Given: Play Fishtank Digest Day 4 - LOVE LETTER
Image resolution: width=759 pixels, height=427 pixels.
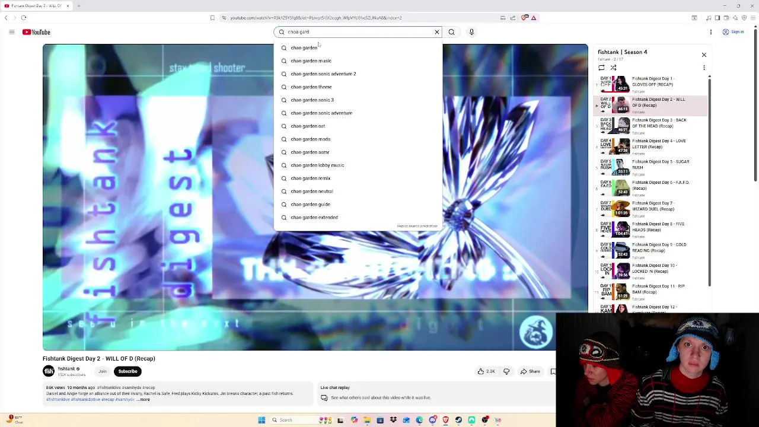Looking at the screenshot, I should coord(651,146).
